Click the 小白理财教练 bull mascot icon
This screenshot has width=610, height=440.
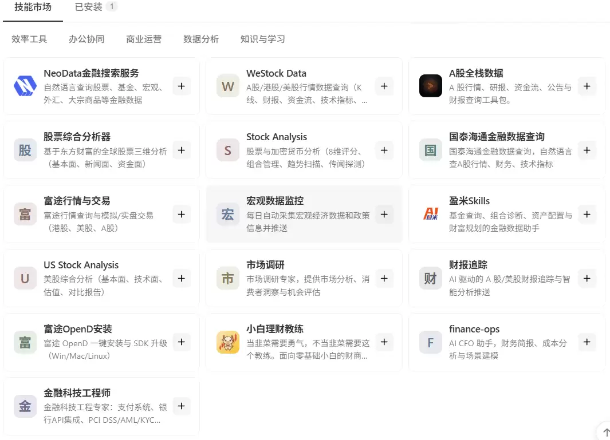(x=228, y=342)
